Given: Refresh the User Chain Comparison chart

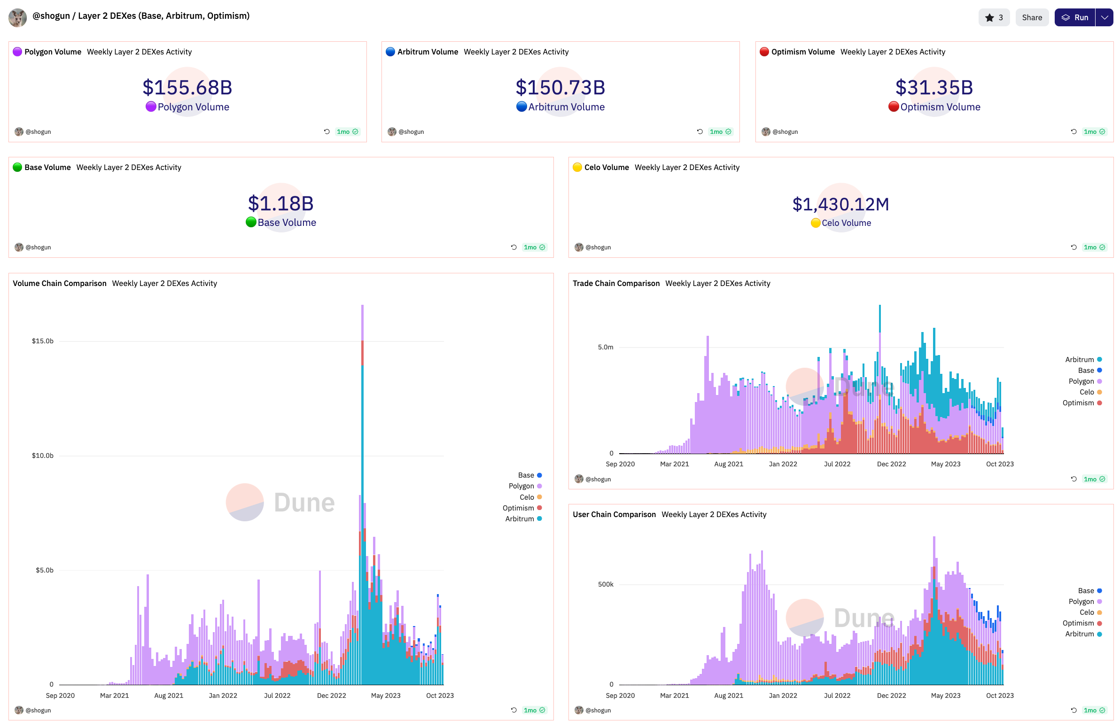Looking at the screenshot, I should [1073, 710].
